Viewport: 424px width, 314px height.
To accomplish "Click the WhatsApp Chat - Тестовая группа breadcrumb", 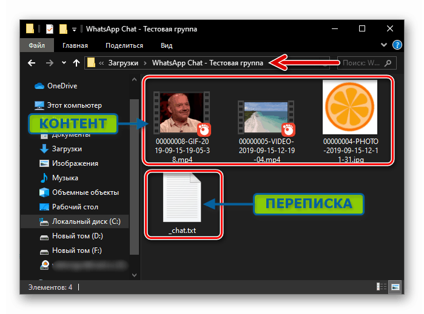I will coord(207,63).
